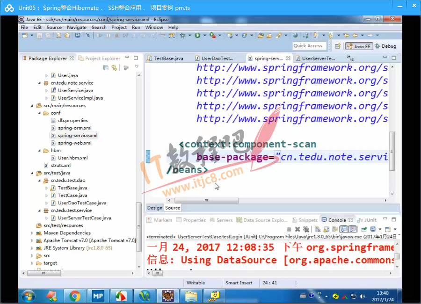Go Back with yellow left arrow

coord(355,35)
